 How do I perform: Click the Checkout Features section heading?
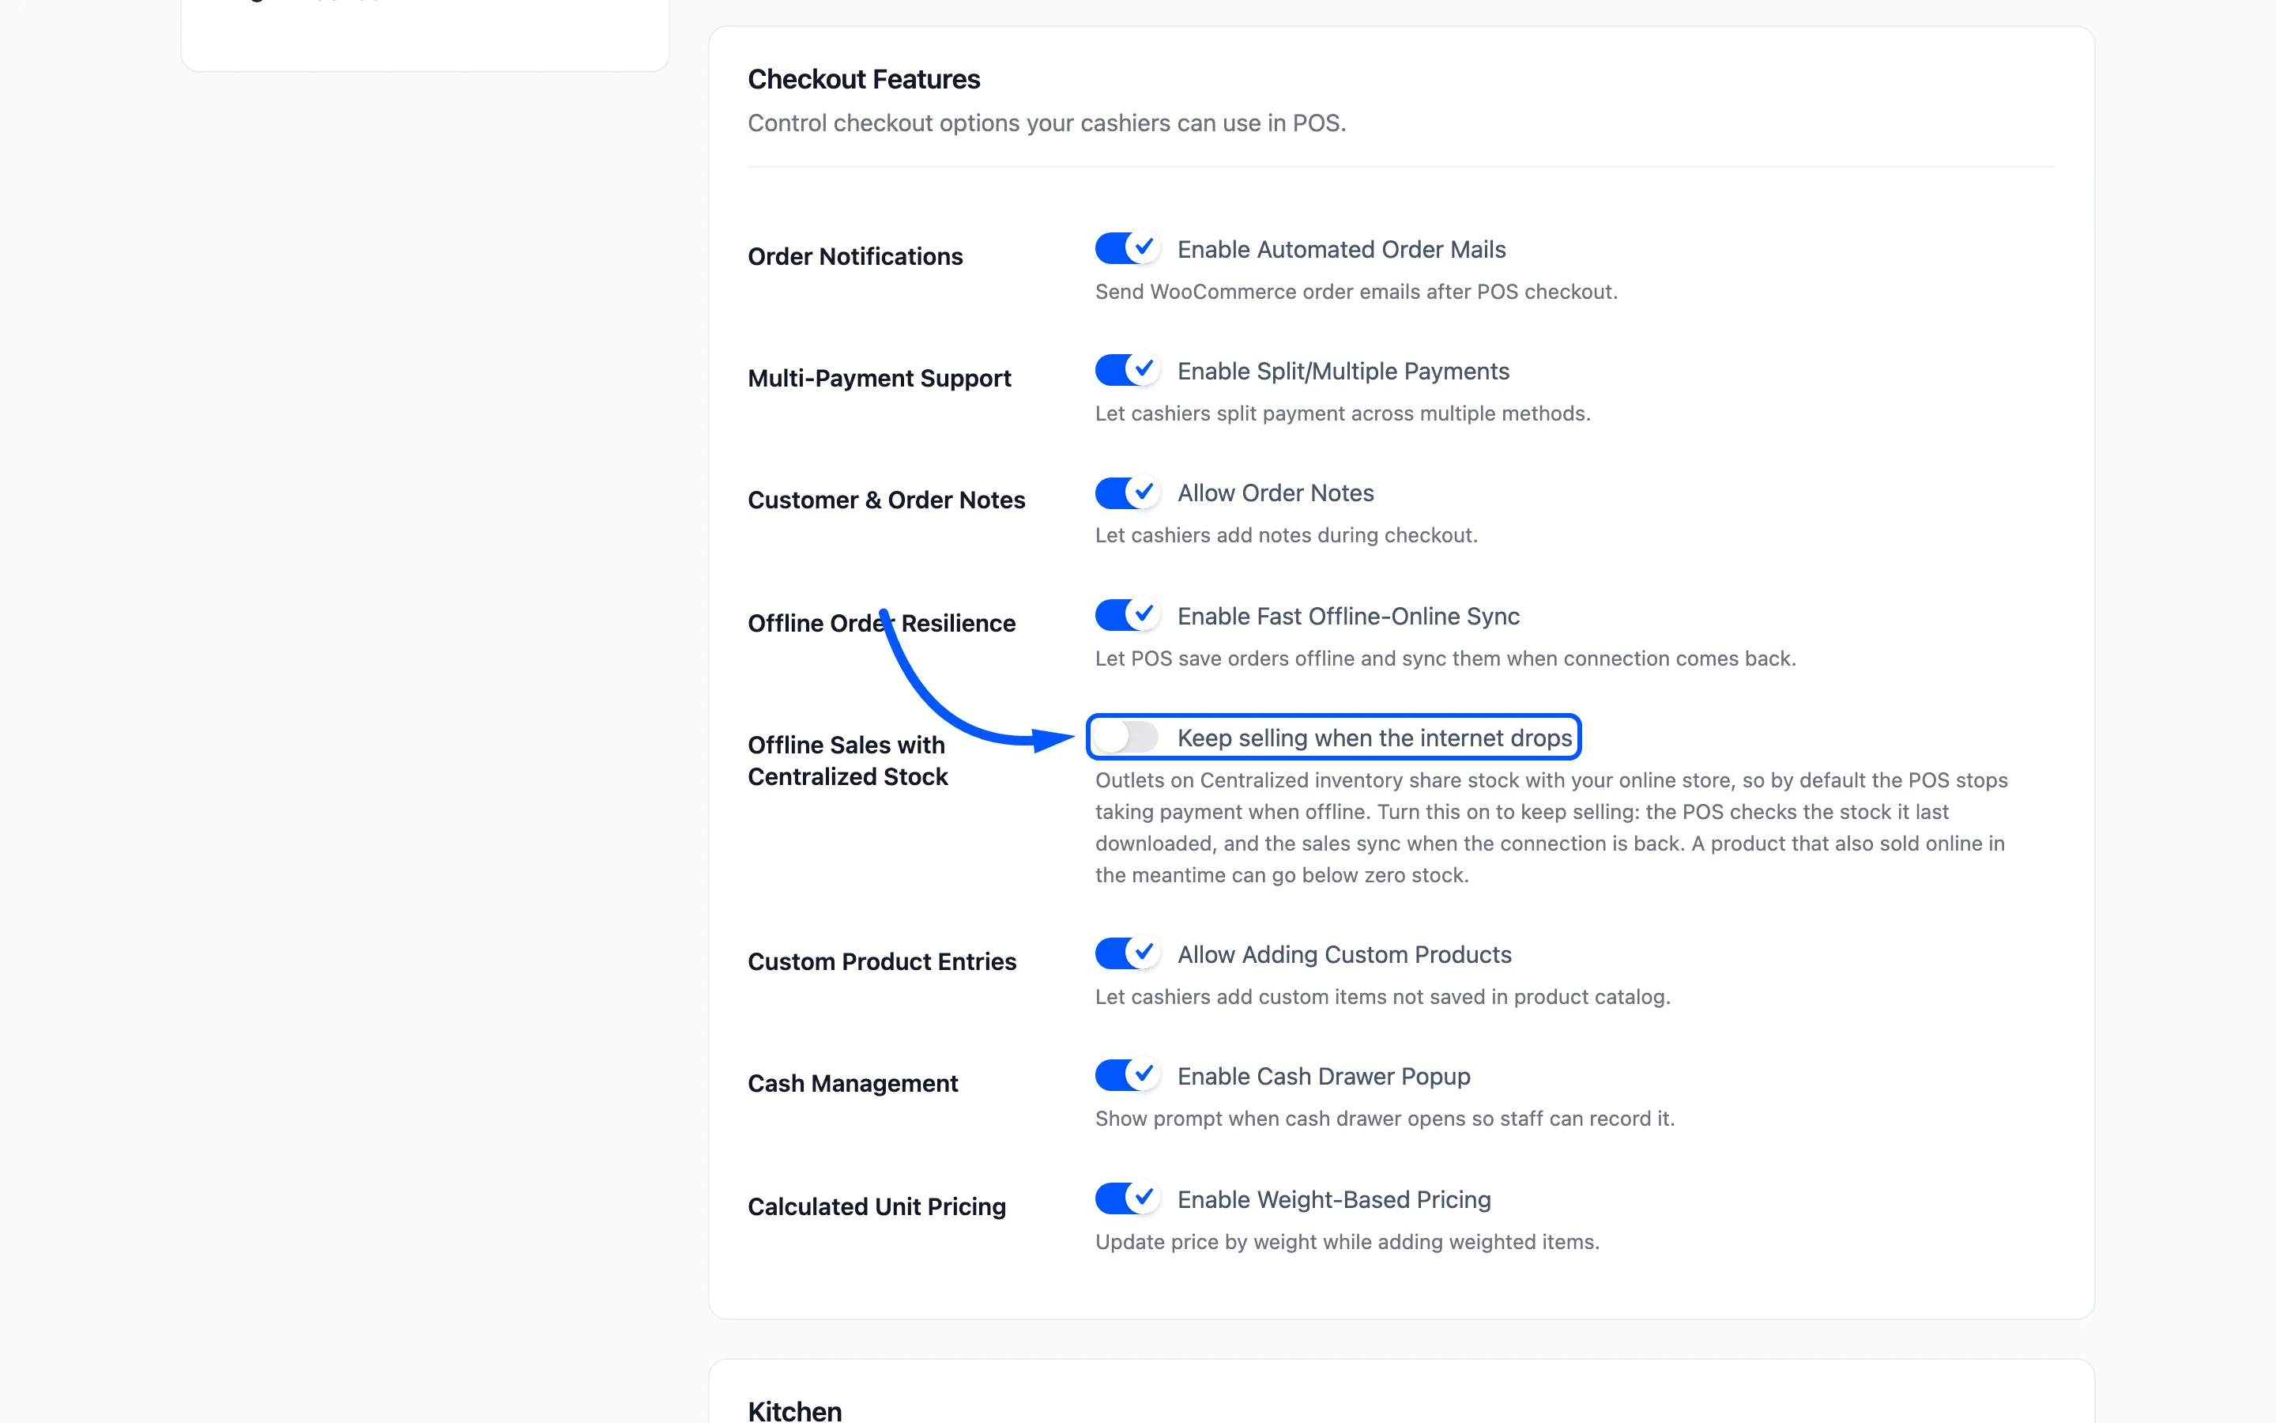[863, 79]
